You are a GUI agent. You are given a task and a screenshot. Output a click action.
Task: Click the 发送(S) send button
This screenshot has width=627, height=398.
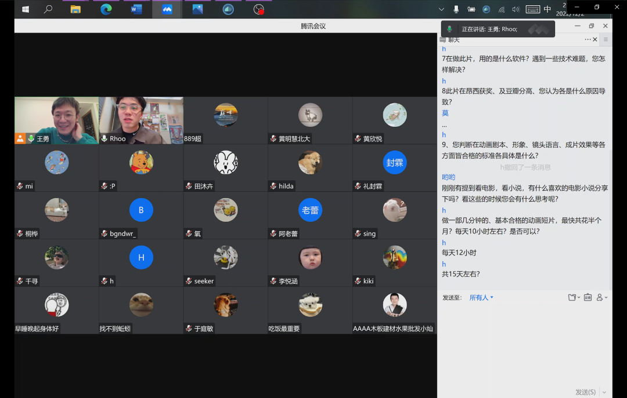[585, 392]
